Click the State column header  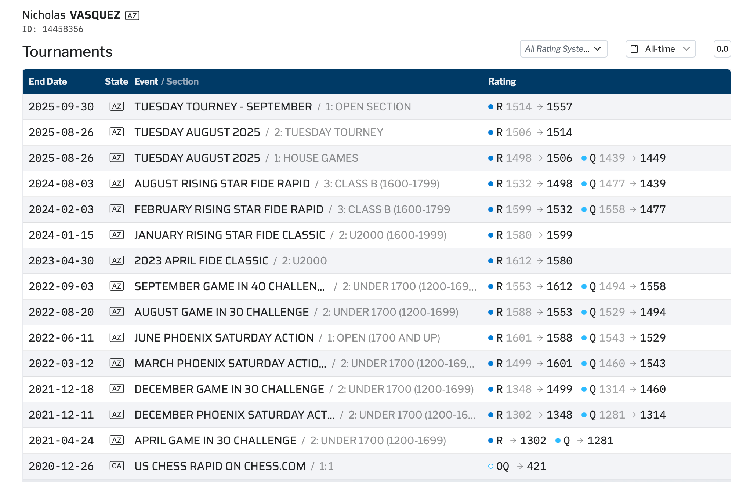[116, 81]
